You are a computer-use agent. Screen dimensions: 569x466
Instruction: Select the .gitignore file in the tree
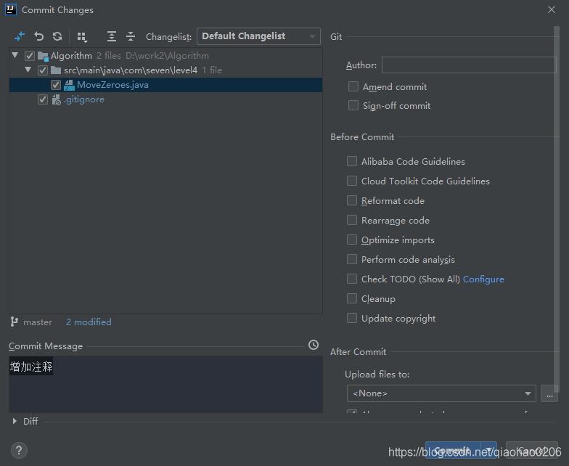(x=83, y=99)
